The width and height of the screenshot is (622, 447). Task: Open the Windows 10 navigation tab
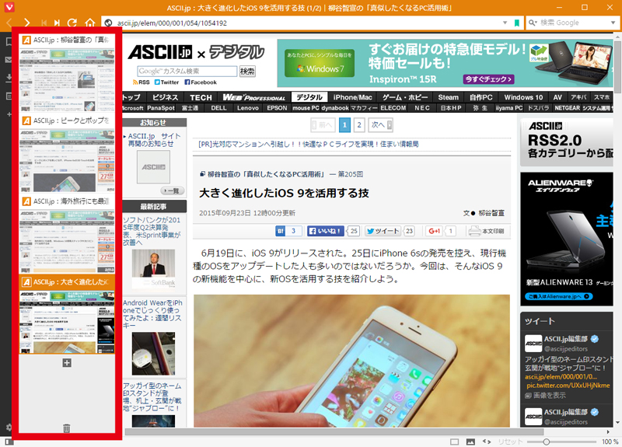click(523, 97)
